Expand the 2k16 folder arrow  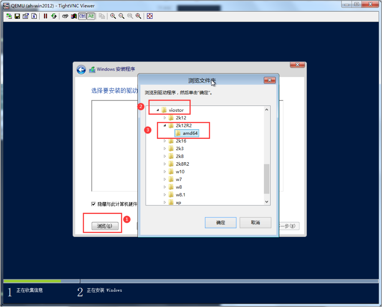pyautogui.click(x=165, y=141)
